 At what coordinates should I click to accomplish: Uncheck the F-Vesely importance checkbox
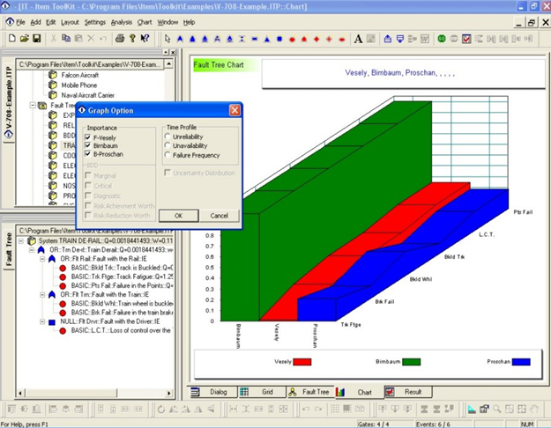(87, 138)
